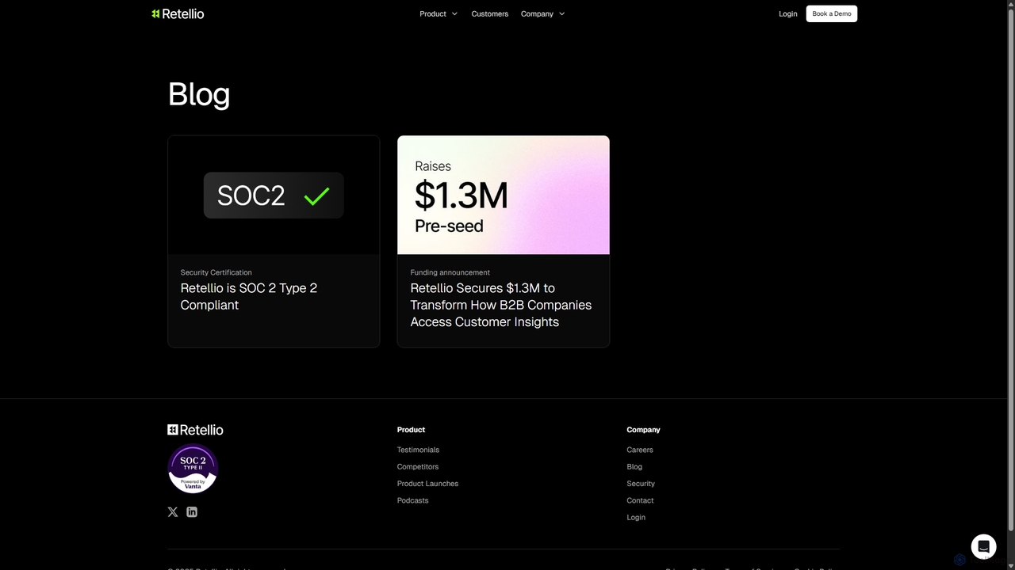Click the Blog page heading
1015x570 pixels.
click(199, 95)
